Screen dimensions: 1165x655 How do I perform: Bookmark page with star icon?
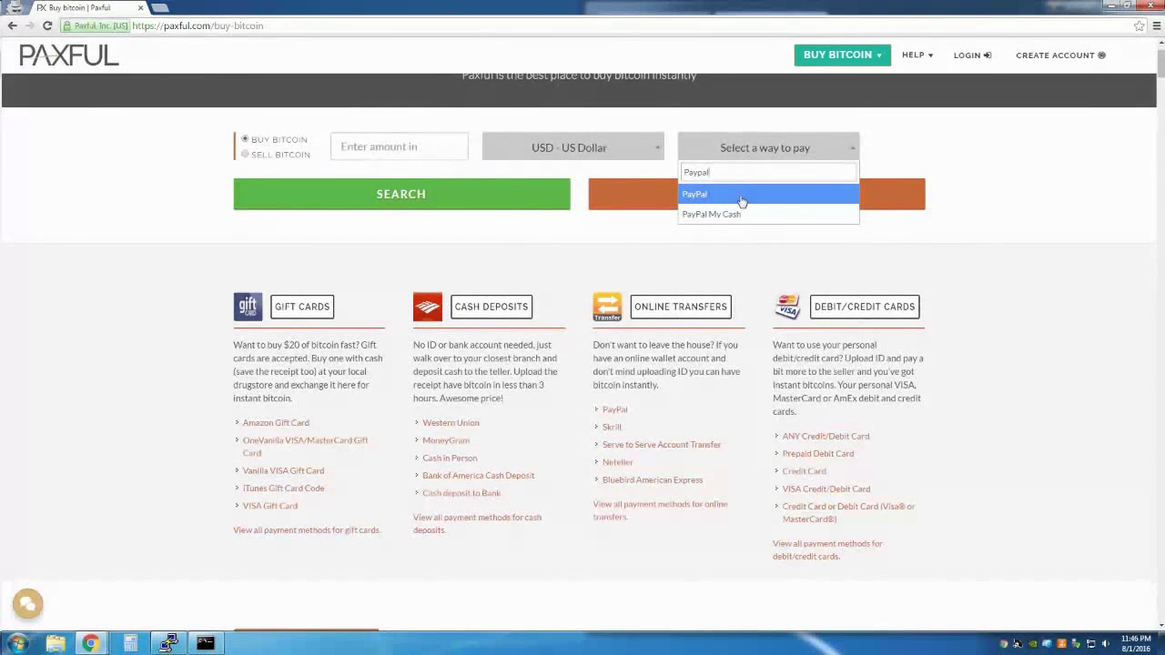tap(1139, 25)
